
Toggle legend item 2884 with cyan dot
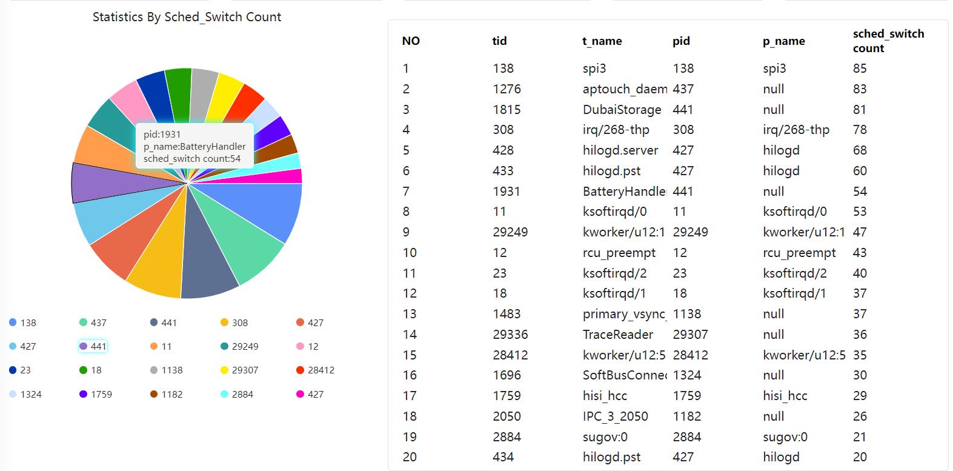point(236,394)
